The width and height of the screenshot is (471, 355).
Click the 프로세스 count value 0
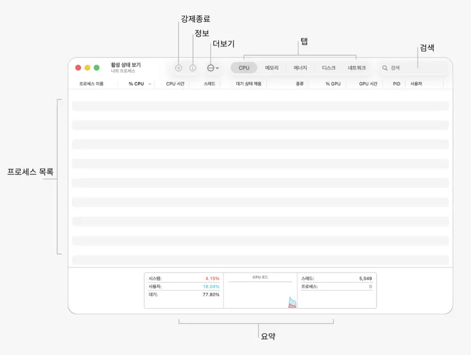coord(370,287)
